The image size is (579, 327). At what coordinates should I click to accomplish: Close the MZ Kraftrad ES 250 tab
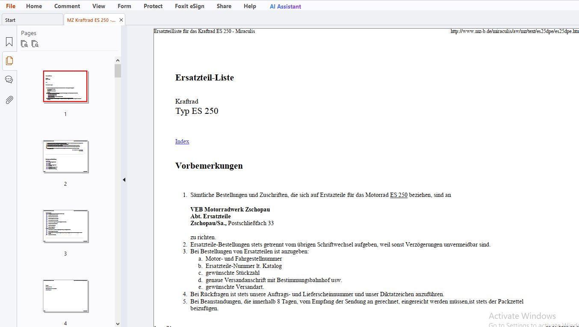click(x=121, y=20)
